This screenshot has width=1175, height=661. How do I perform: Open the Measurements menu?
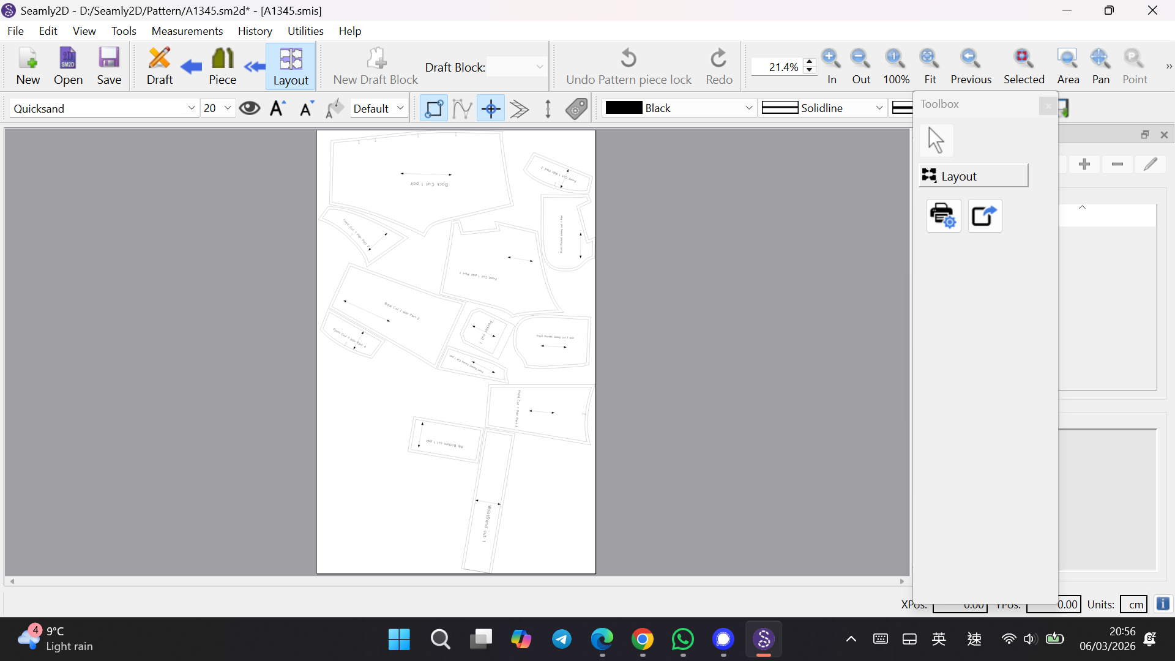[187, 31]
